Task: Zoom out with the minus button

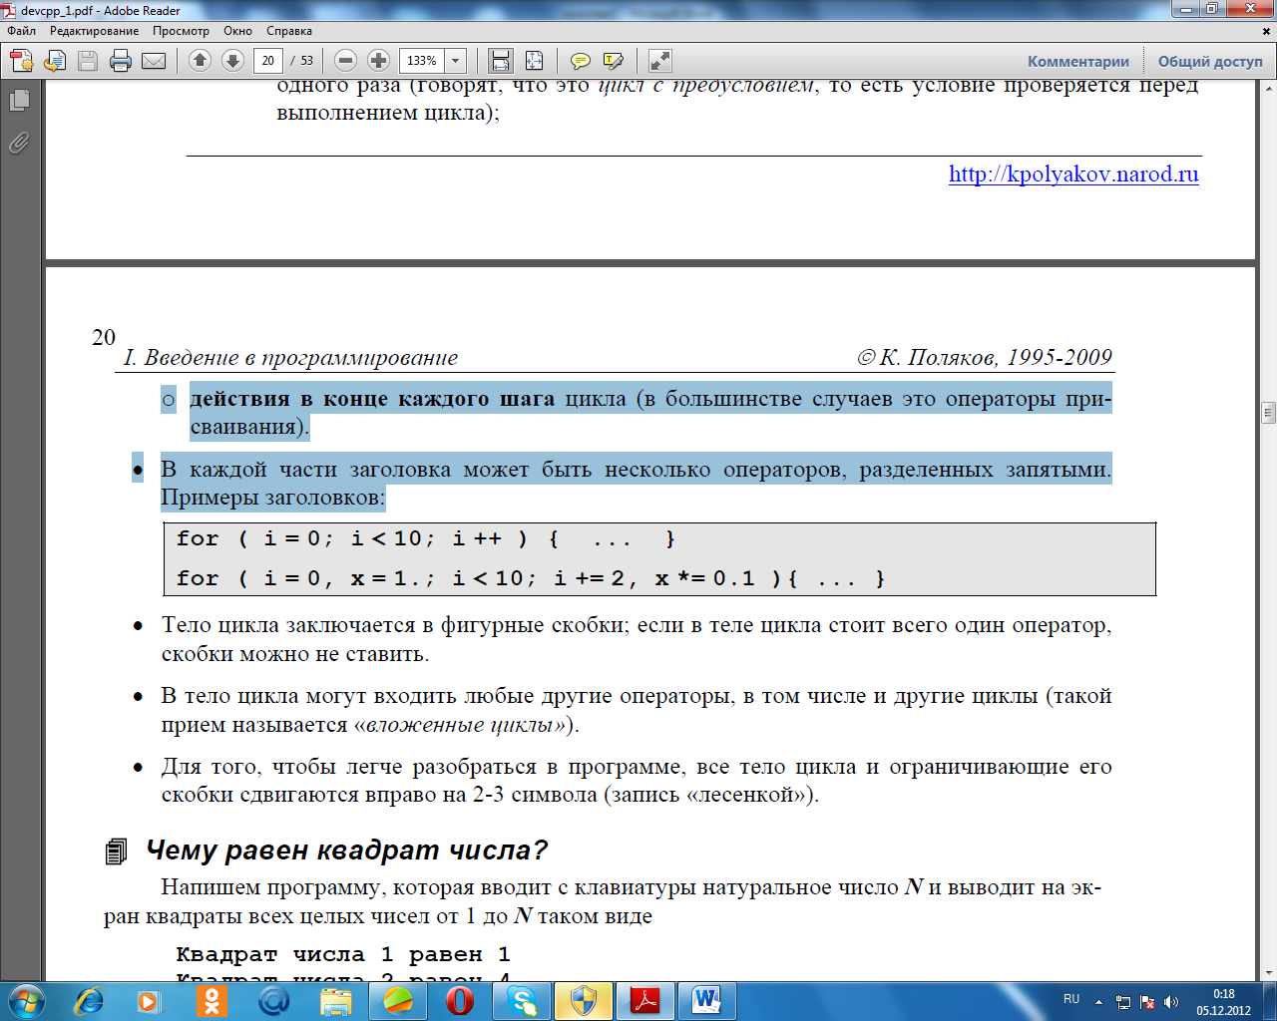Action: point(345,61)
